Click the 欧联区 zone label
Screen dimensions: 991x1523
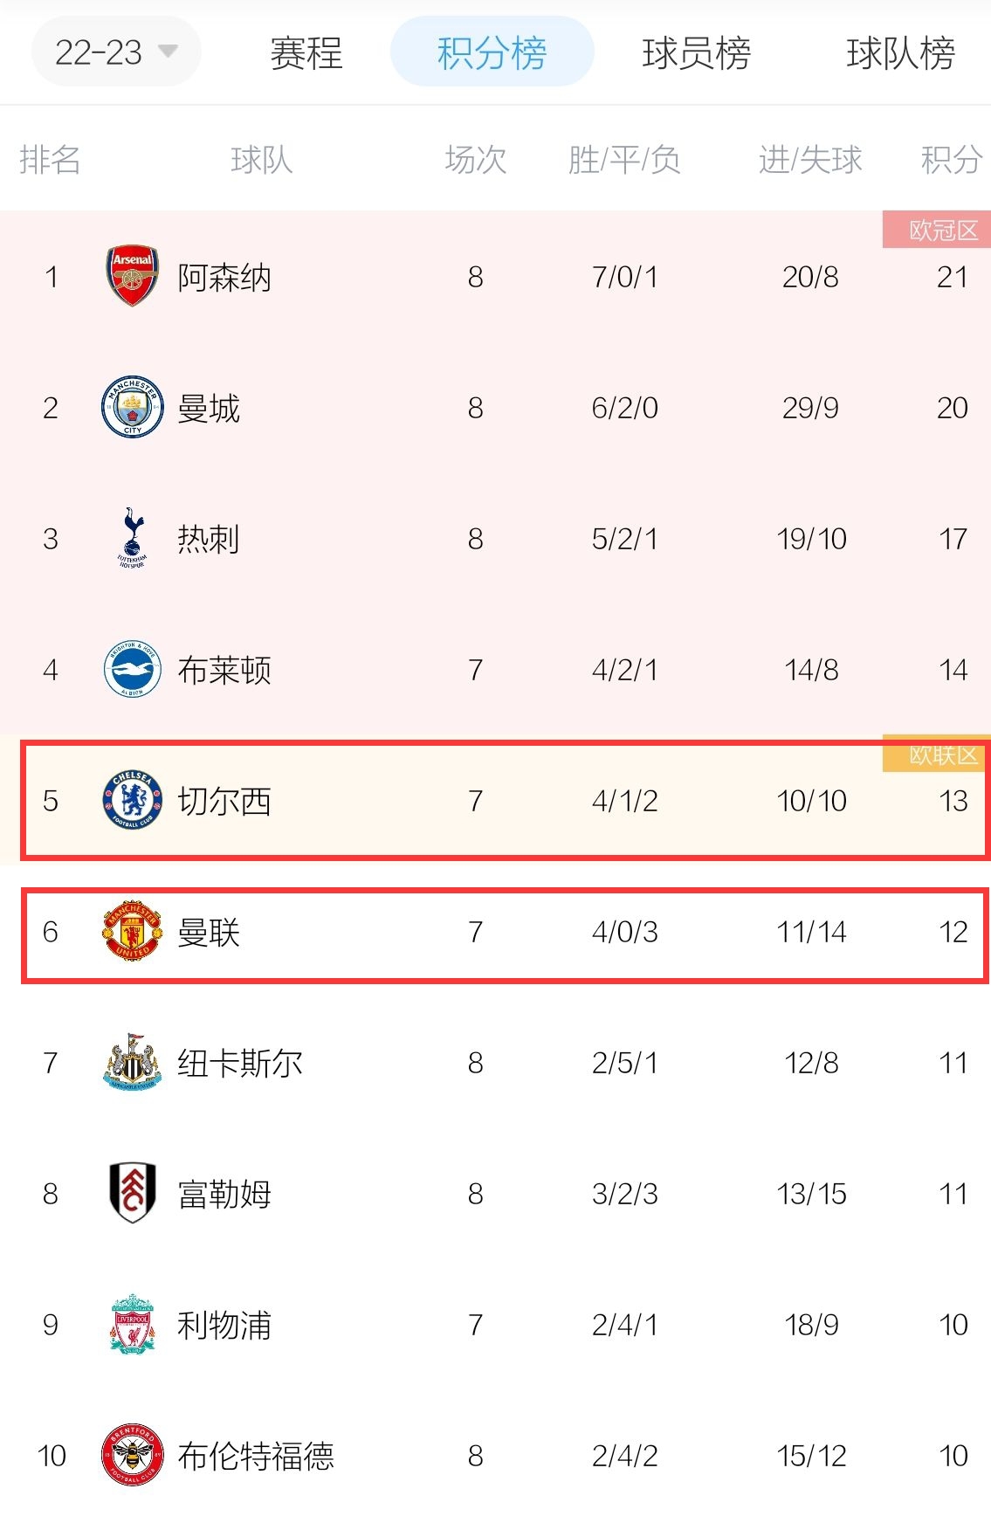[937, 755]
